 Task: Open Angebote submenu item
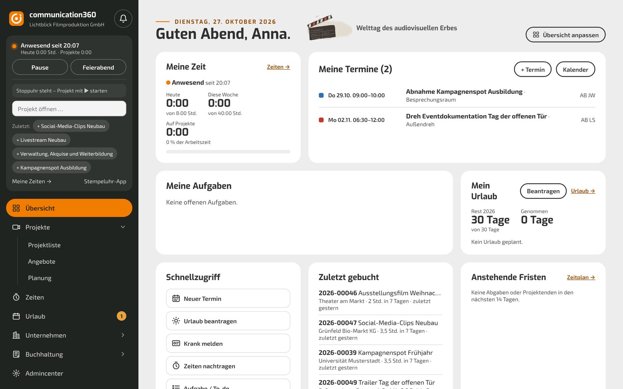click(x=42, y=261)
